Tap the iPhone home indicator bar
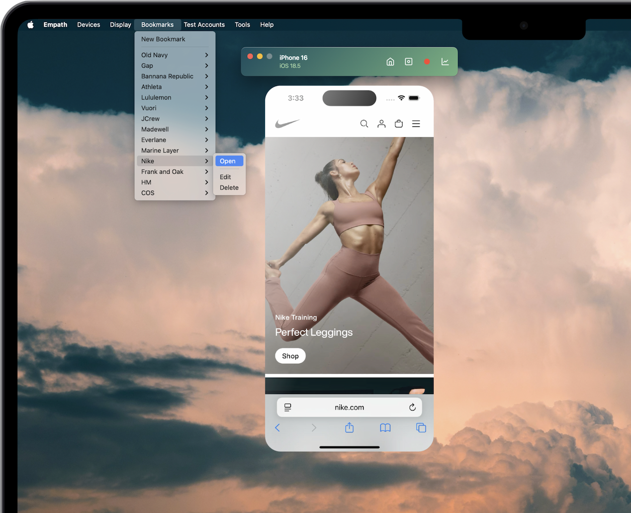 point(350,447)
